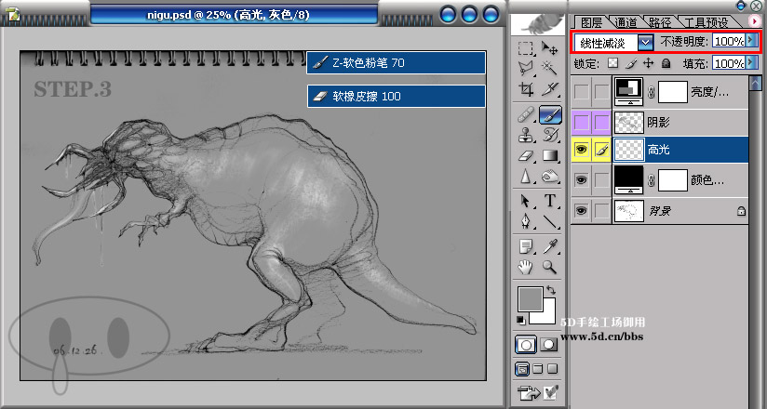
Task: Click the foreground gray color swatch
Action: tap(531, 299)
